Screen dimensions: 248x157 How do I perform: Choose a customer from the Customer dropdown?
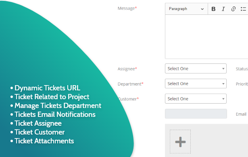point(196,99)
